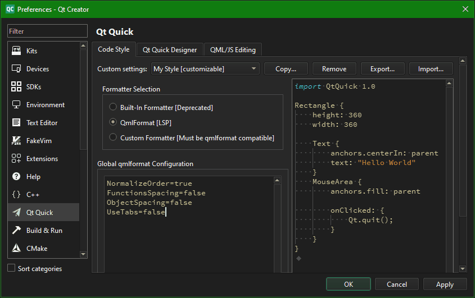Viewport: 475px width, 298px height.
Task: Click code preview scroll up arrow
Action: point(449,83)
